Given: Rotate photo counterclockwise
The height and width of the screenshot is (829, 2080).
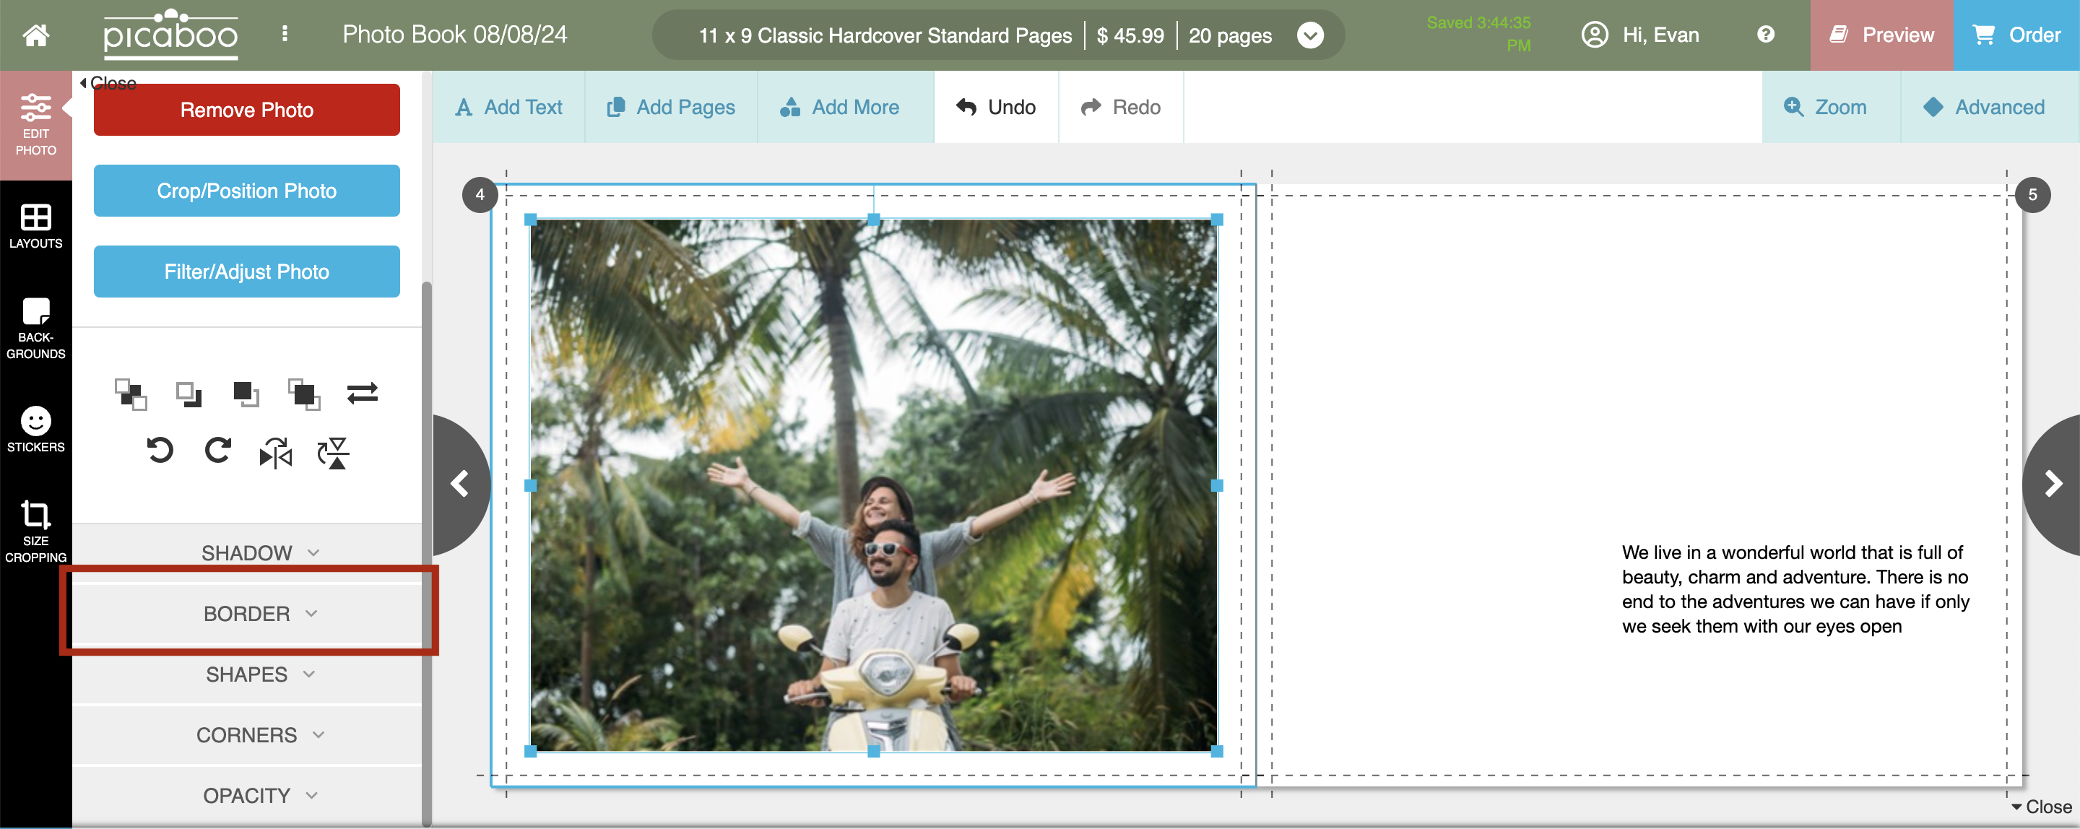Looking at the screenshot, I should (160, 451).
